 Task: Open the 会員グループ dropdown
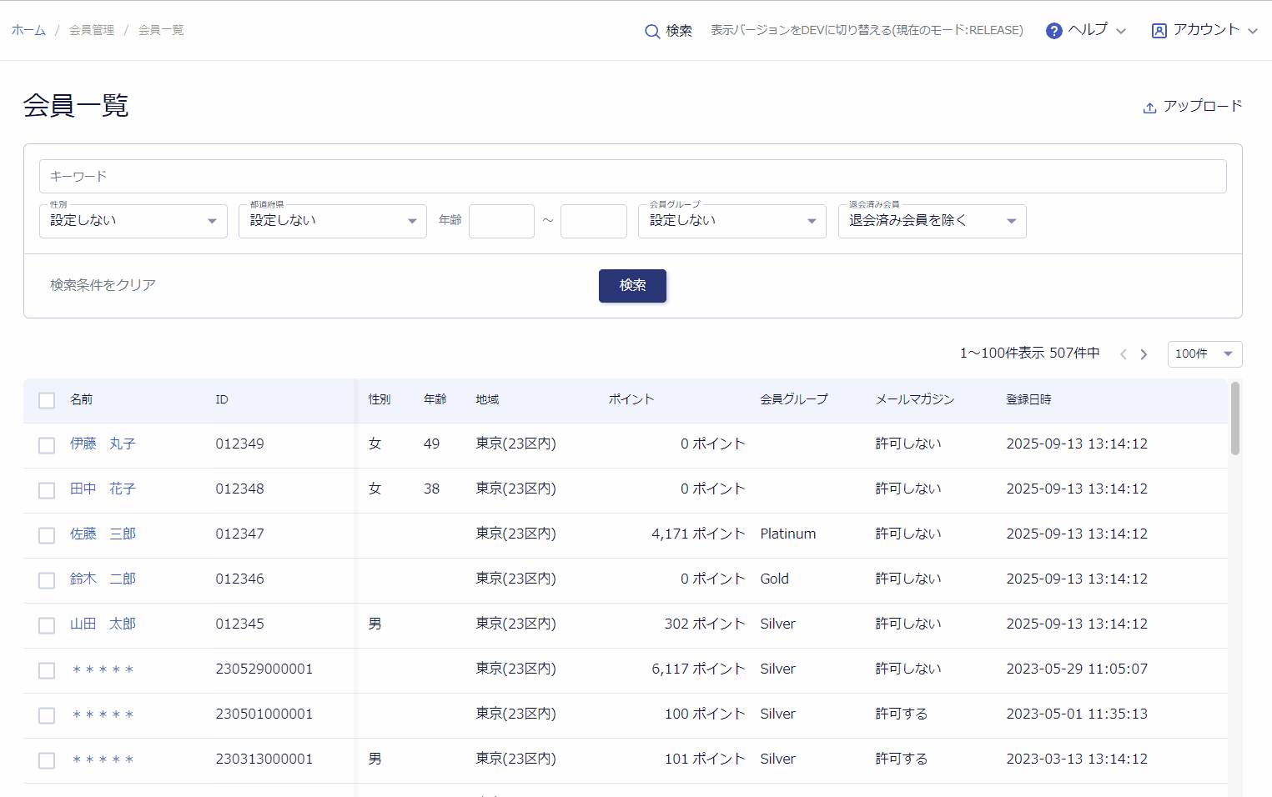click(x=732, y=221)
